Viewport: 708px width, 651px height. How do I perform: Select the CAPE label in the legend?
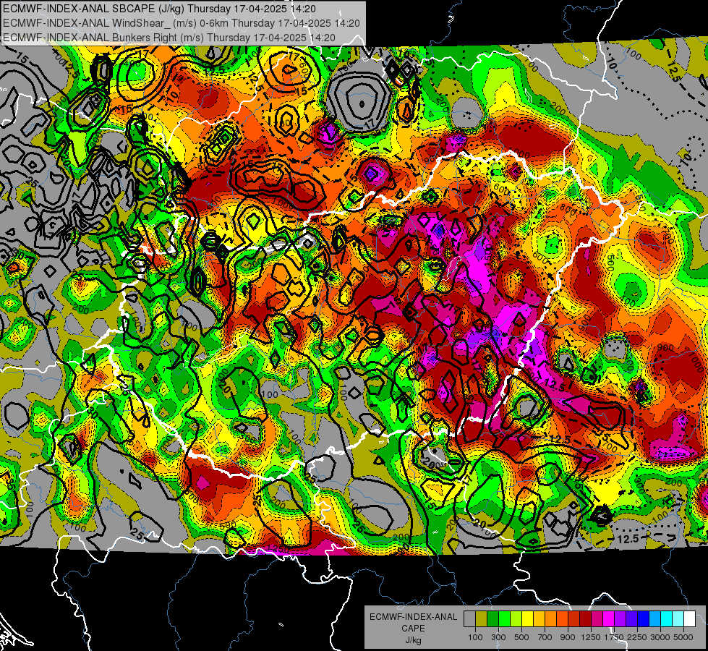click(x=413, y=629)
